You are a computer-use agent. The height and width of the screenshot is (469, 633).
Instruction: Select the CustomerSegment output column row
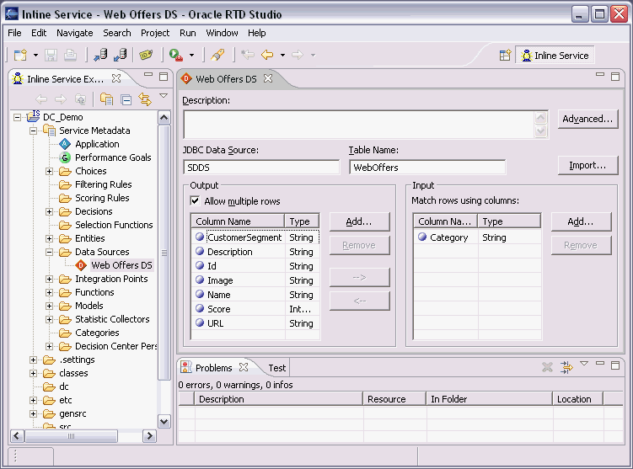click(x=255, y=237)
